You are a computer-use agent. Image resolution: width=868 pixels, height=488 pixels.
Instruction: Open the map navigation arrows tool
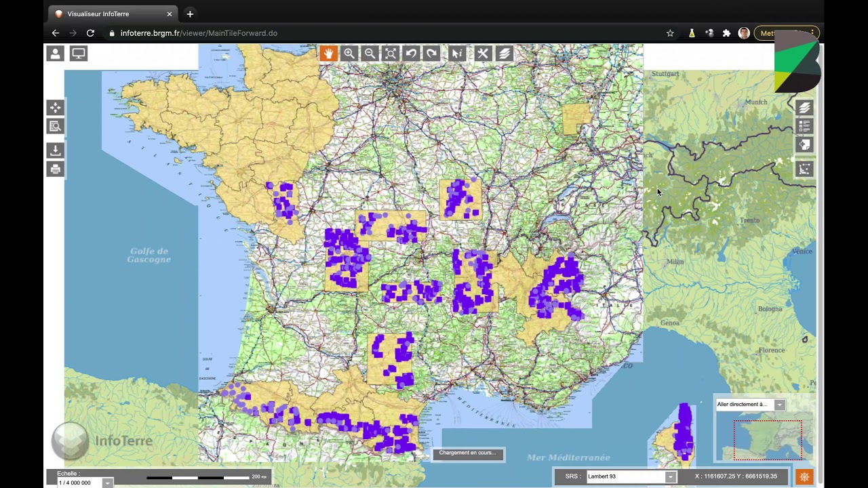[x=56, y=107]
